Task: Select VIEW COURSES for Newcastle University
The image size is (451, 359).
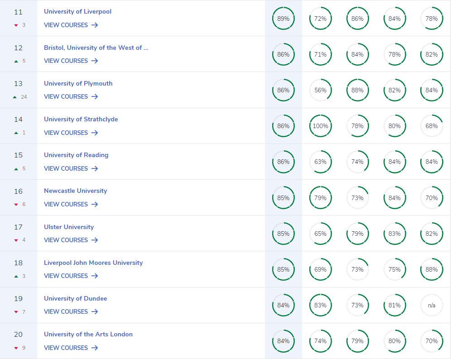Action: 66,204
